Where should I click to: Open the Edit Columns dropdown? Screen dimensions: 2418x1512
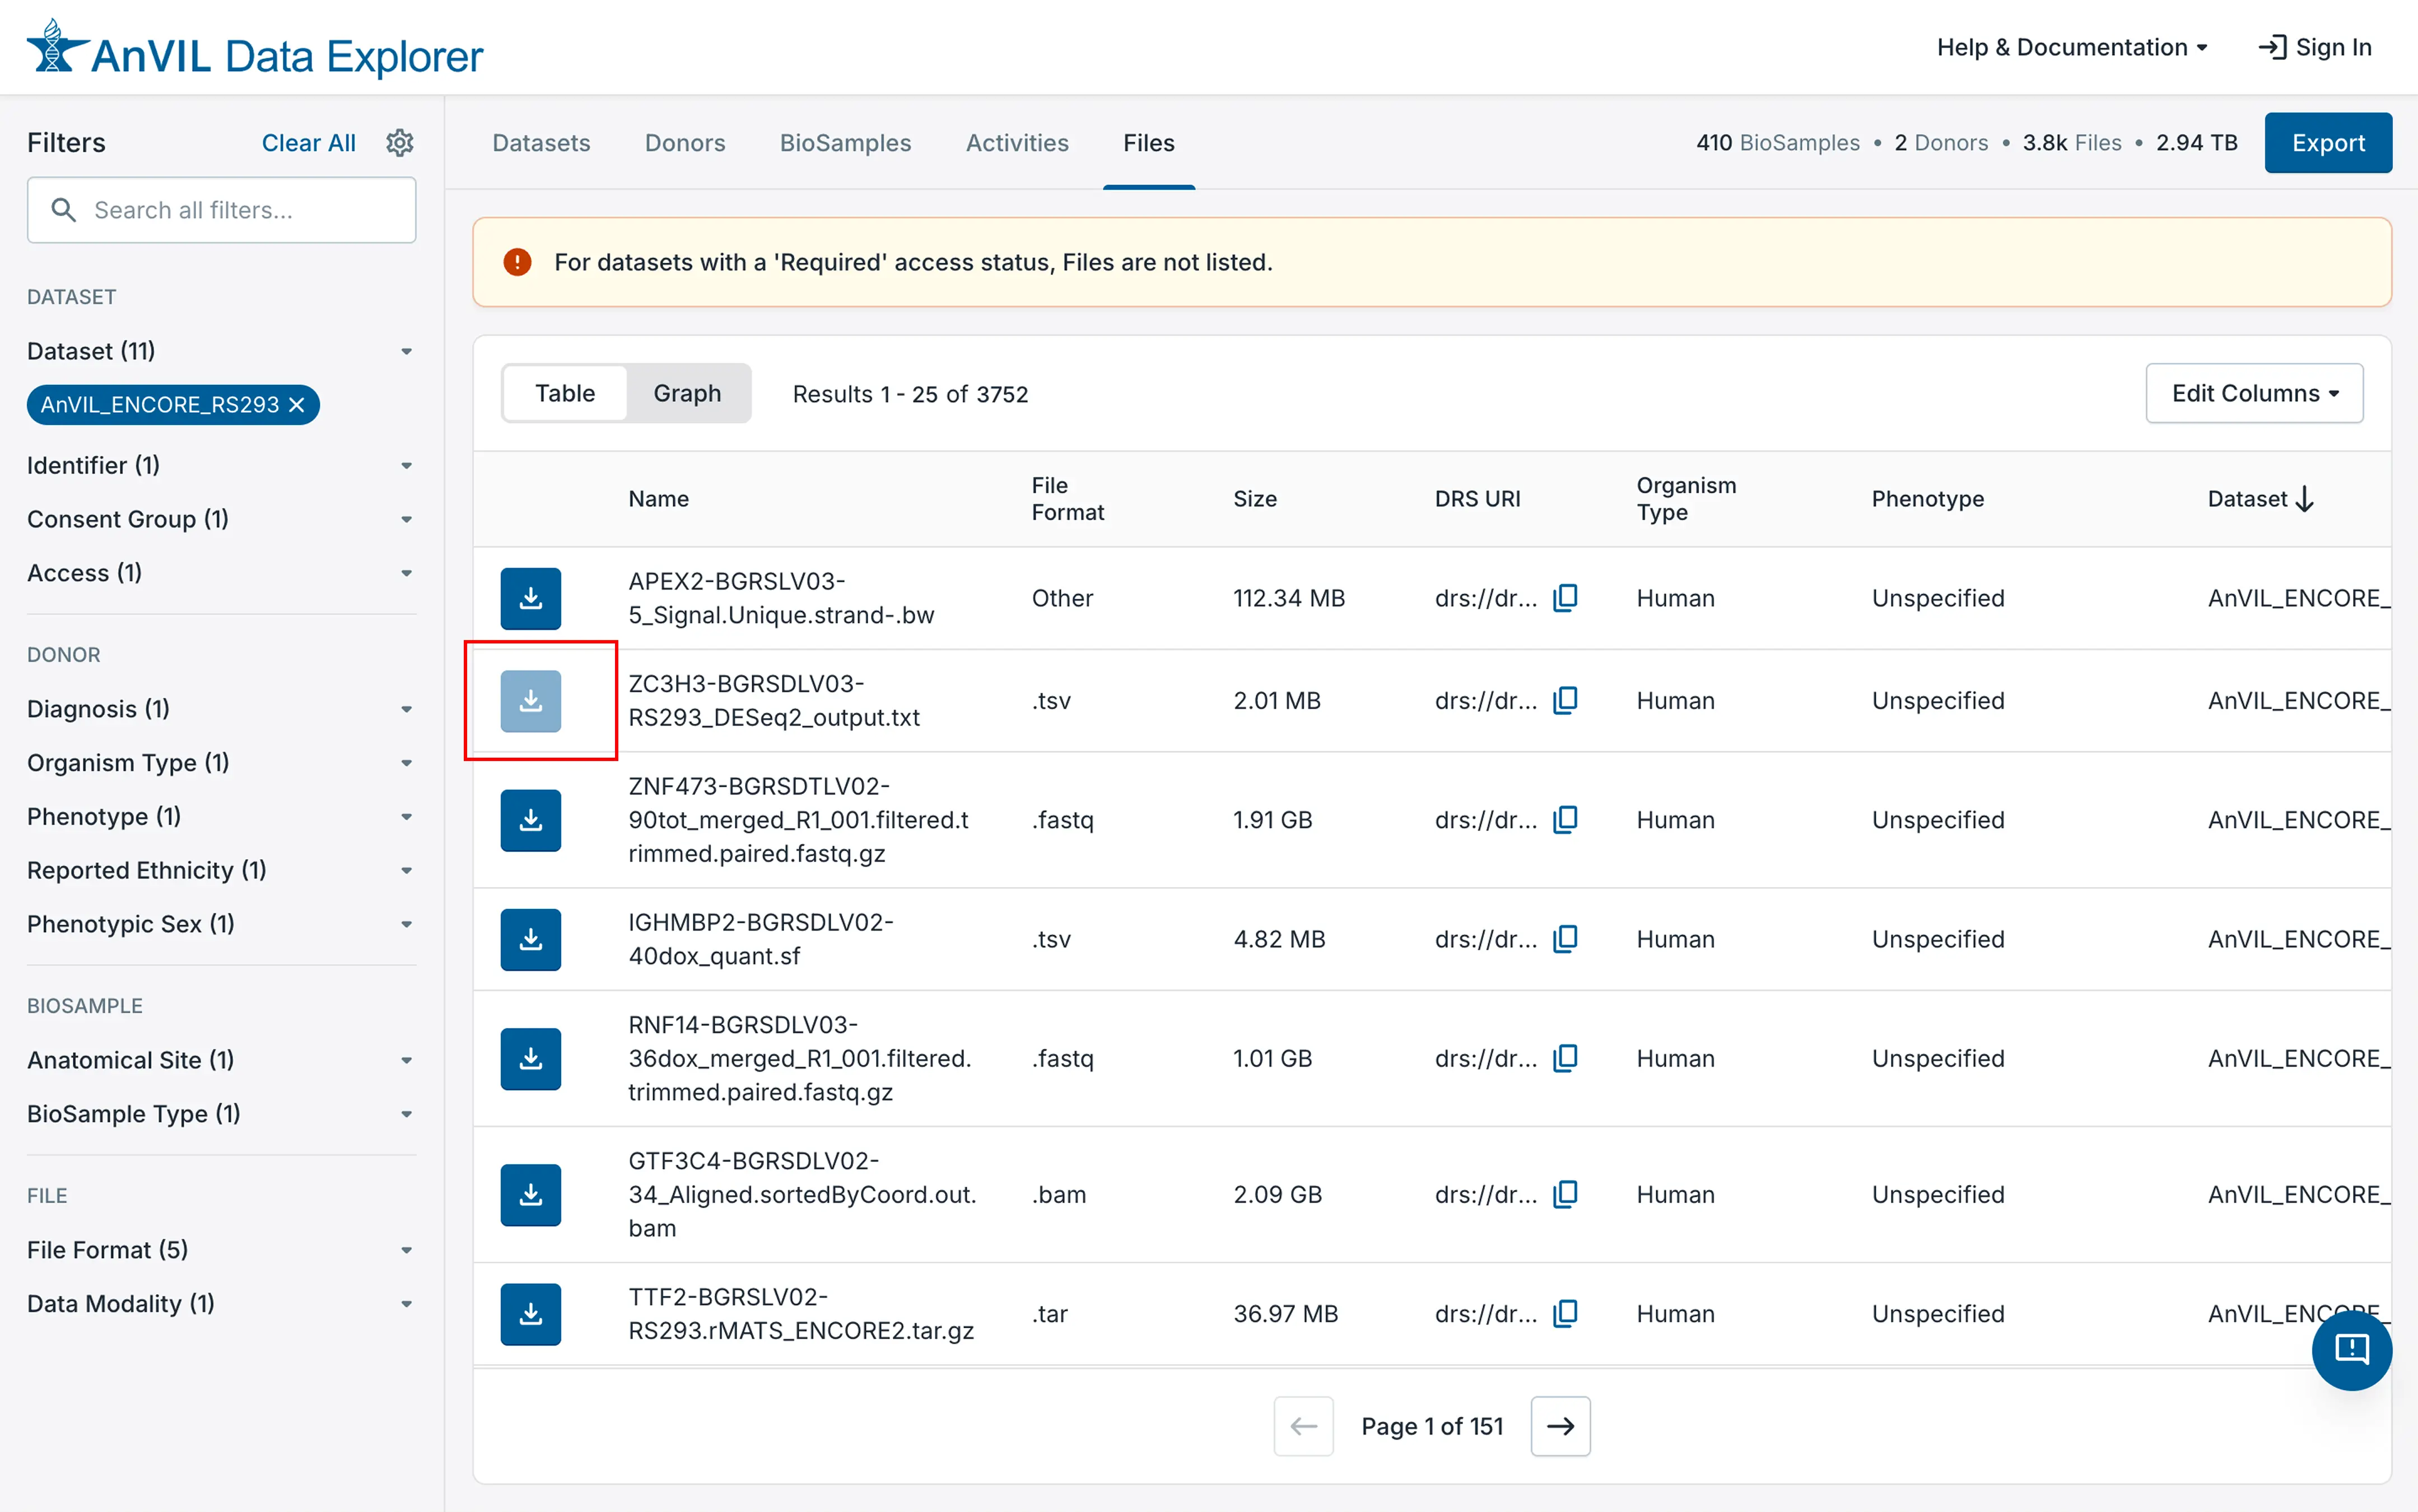pyautogui.click(x=2253, y=393)
